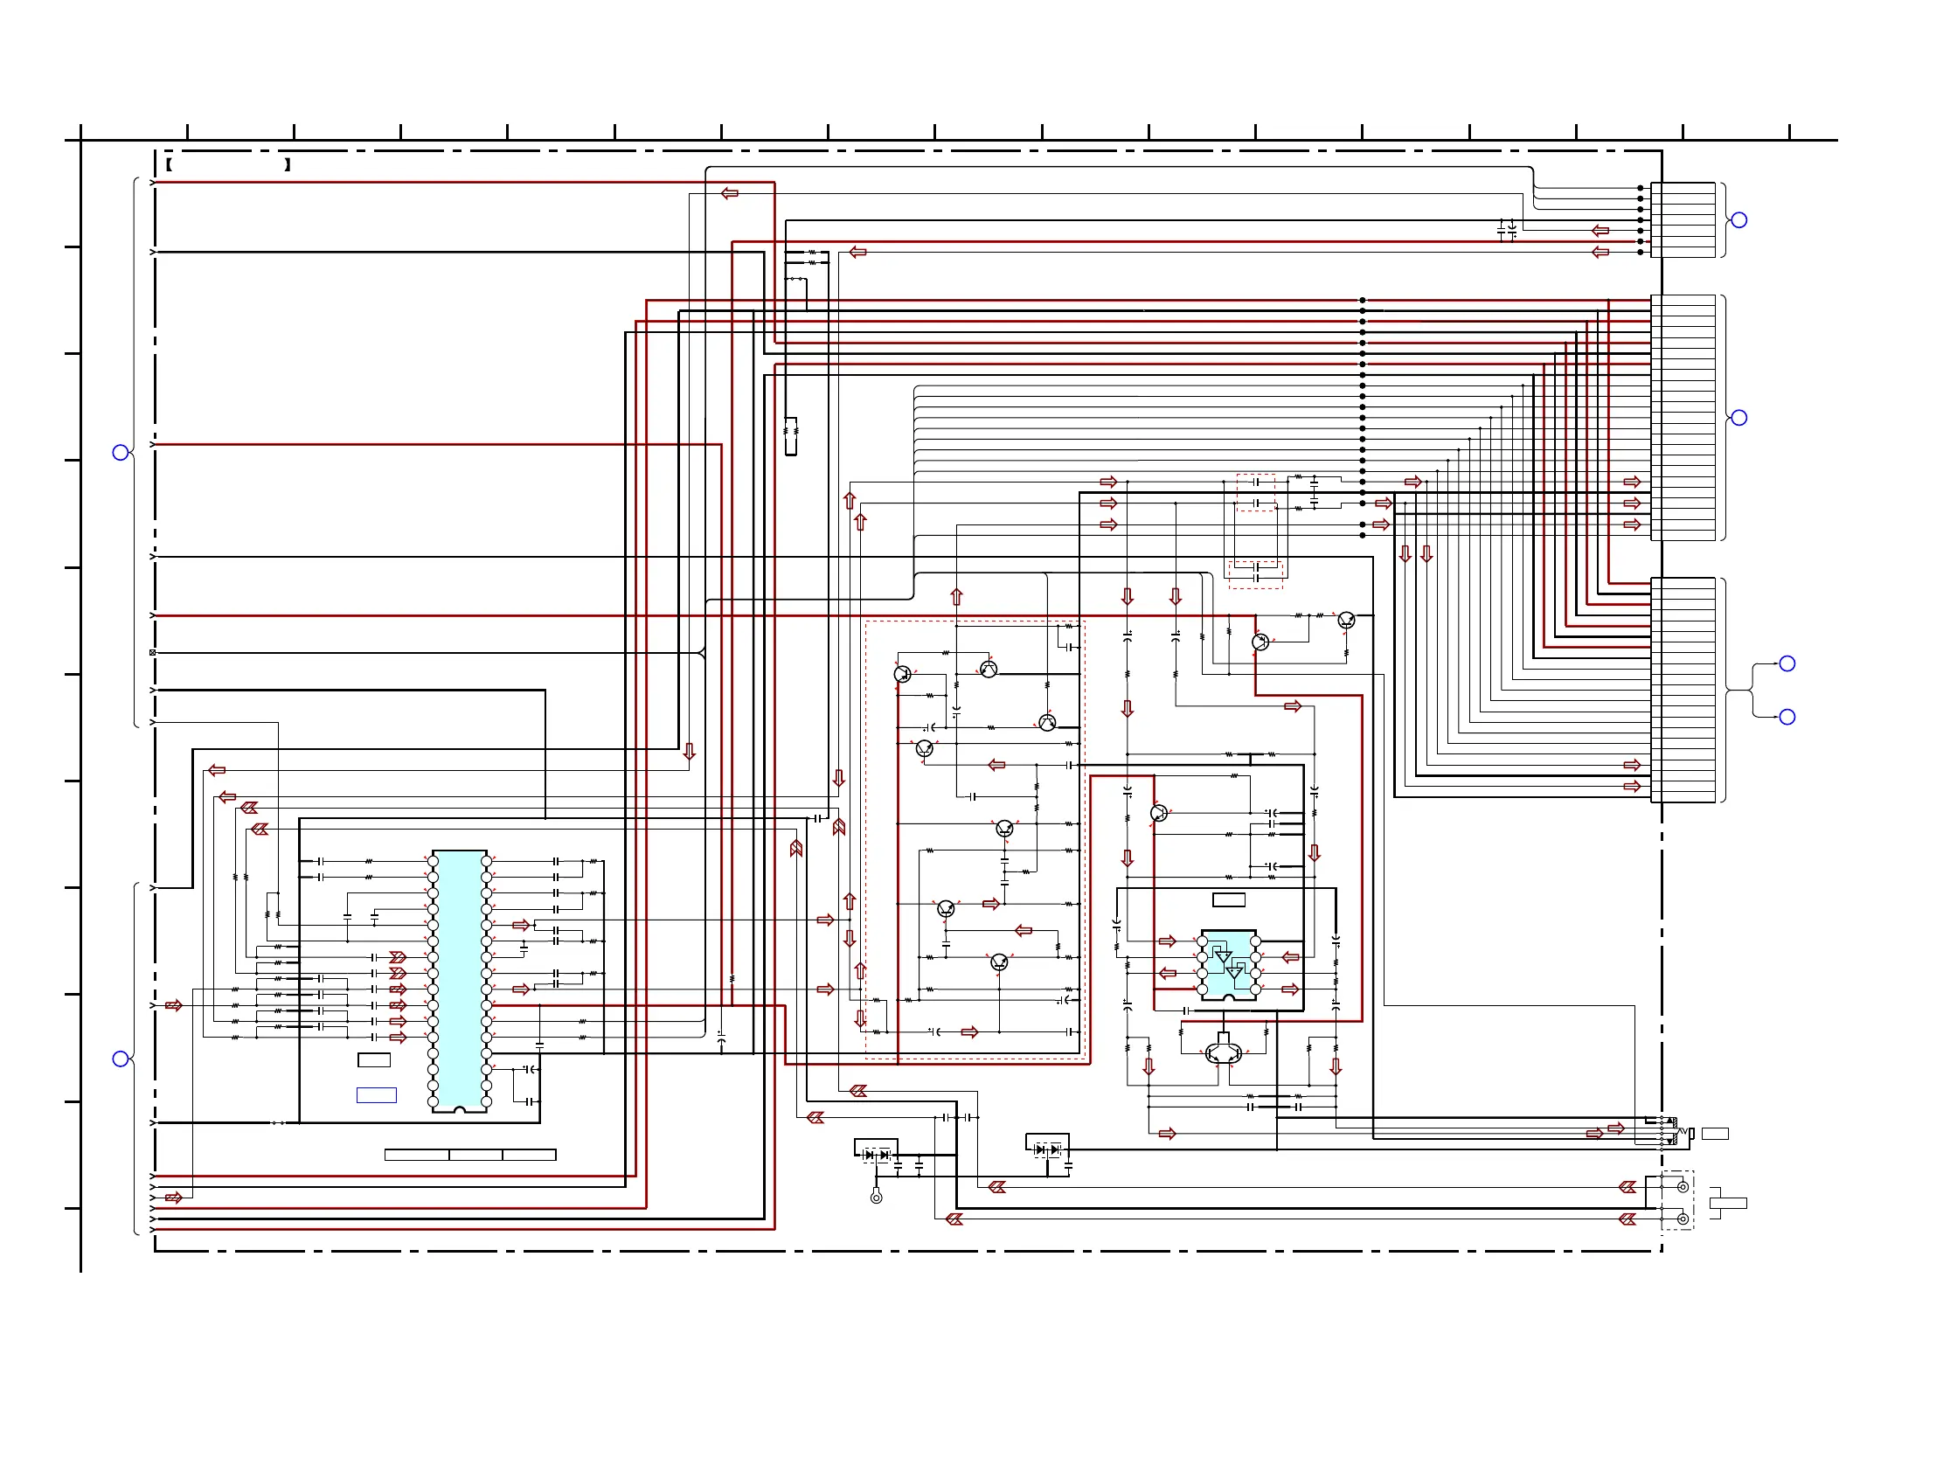This screenshot has height=1472, width=1957.
Task: Click the bracketed title label at top-left
Action: [x=228, y=164]
